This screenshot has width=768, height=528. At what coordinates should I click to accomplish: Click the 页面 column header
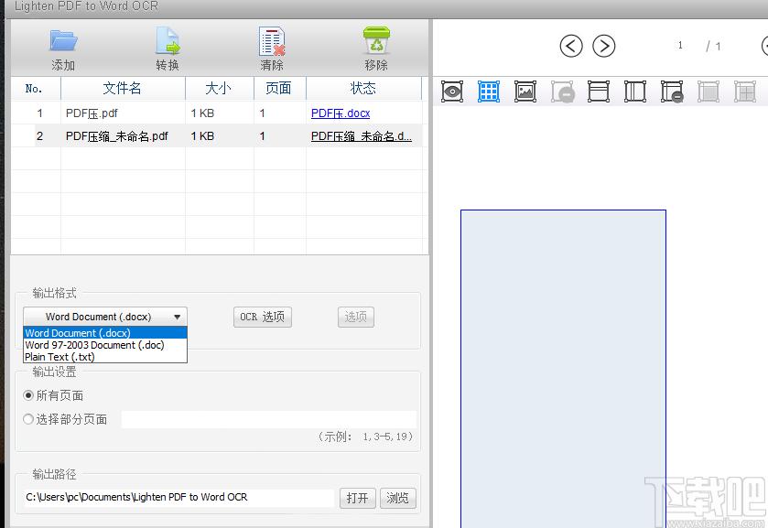coord(279,88)
